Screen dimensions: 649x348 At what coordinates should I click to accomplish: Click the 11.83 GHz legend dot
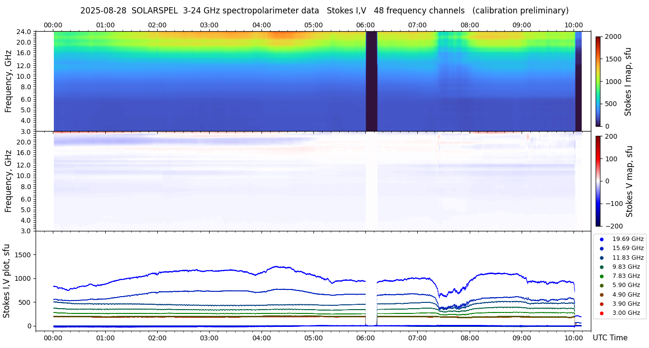click(601, 258)
